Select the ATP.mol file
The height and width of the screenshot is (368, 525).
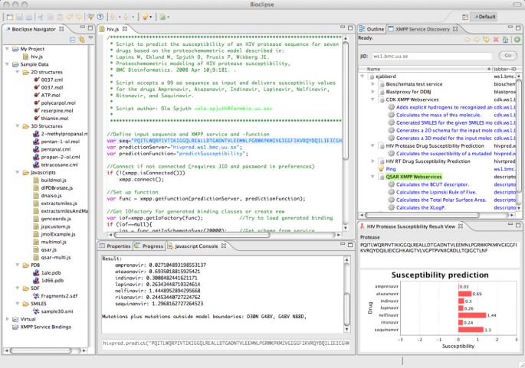[x=51, y=95]
